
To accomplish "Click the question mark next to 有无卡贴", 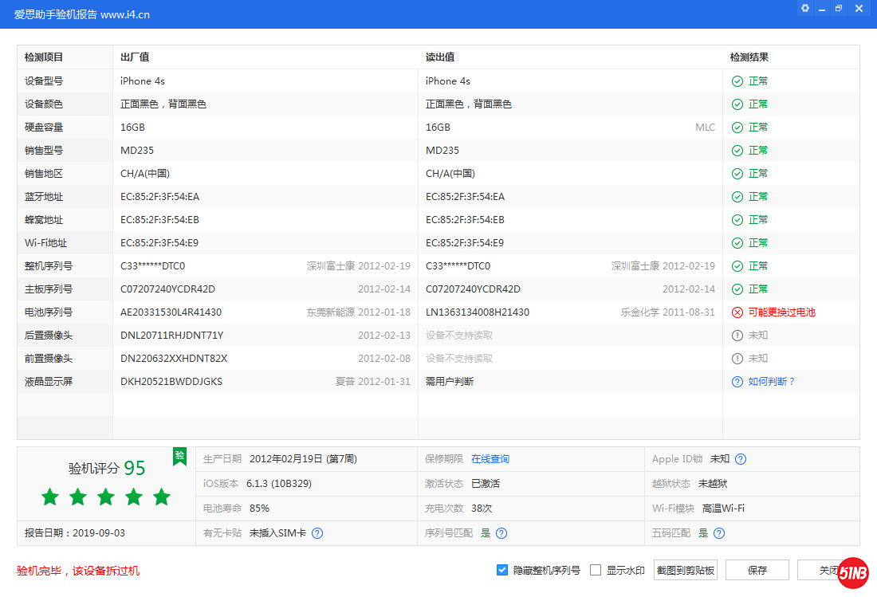I will tap(317, 532).
